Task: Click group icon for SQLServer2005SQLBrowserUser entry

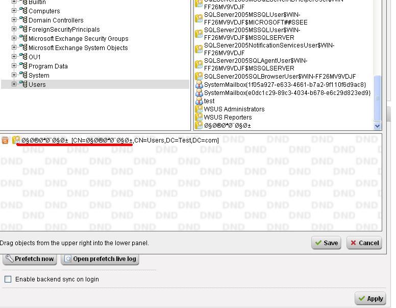Action: pyautogui.click(x=199, y=77)
